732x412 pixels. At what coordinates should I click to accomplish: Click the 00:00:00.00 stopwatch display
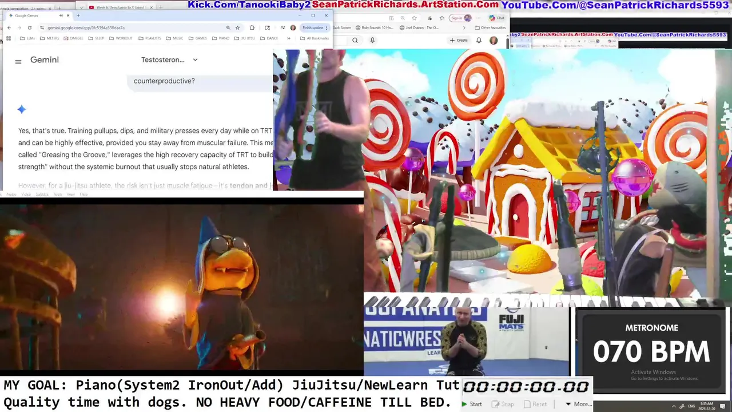click(x=526, y=387)
